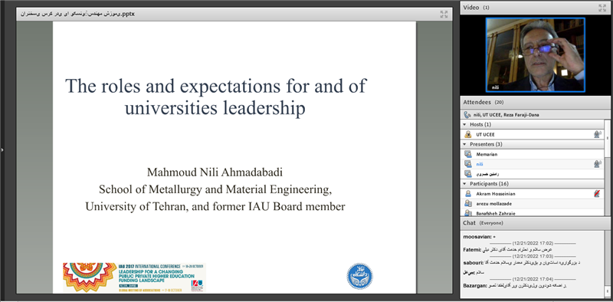
Task: Collapse the Participants (16) group
Action: [465, 183]
